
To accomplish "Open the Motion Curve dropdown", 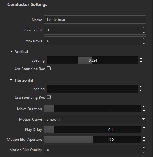I will (x=95, y=119).
